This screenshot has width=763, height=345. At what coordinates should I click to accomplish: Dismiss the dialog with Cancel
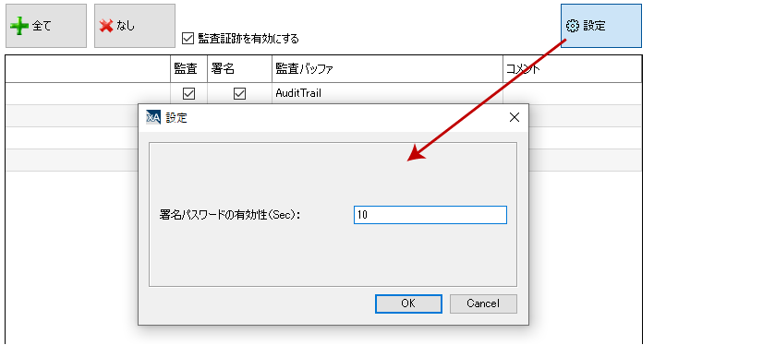click(483, 303)
